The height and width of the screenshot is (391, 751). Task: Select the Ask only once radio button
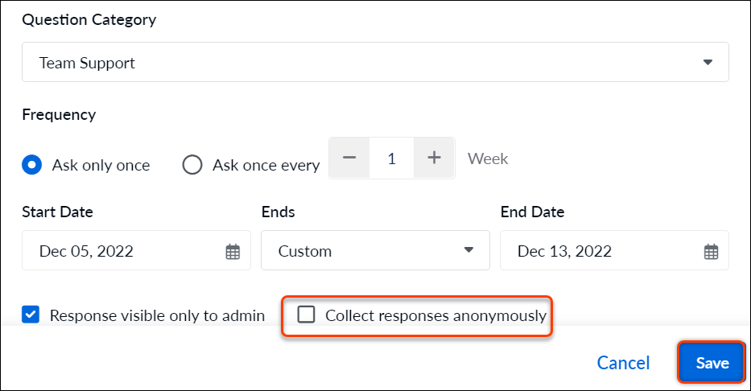[31, 165]
